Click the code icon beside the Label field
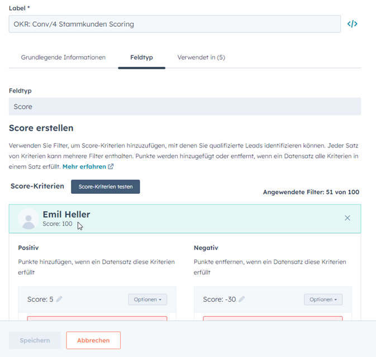Viewport: 376px width, 357px height. [x=352, y=24]
